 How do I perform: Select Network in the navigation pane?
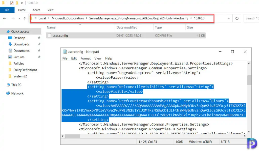(17, 93)
